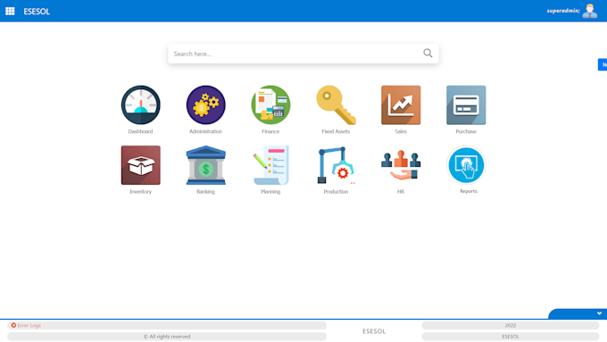This screenshot has width=607, height=342.
Task: Open the Reports touch-screen icon
Action: click(x=466, y=165)
